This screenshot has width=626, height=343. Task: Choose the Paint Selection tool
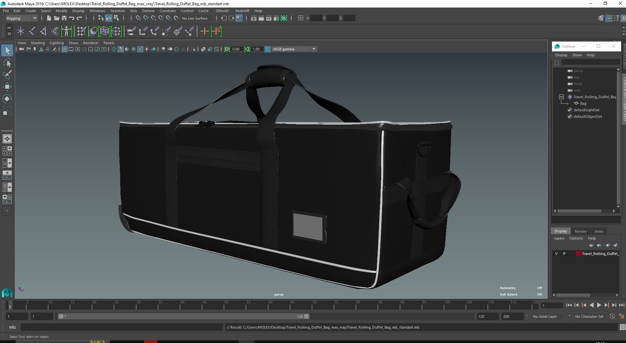7,74
